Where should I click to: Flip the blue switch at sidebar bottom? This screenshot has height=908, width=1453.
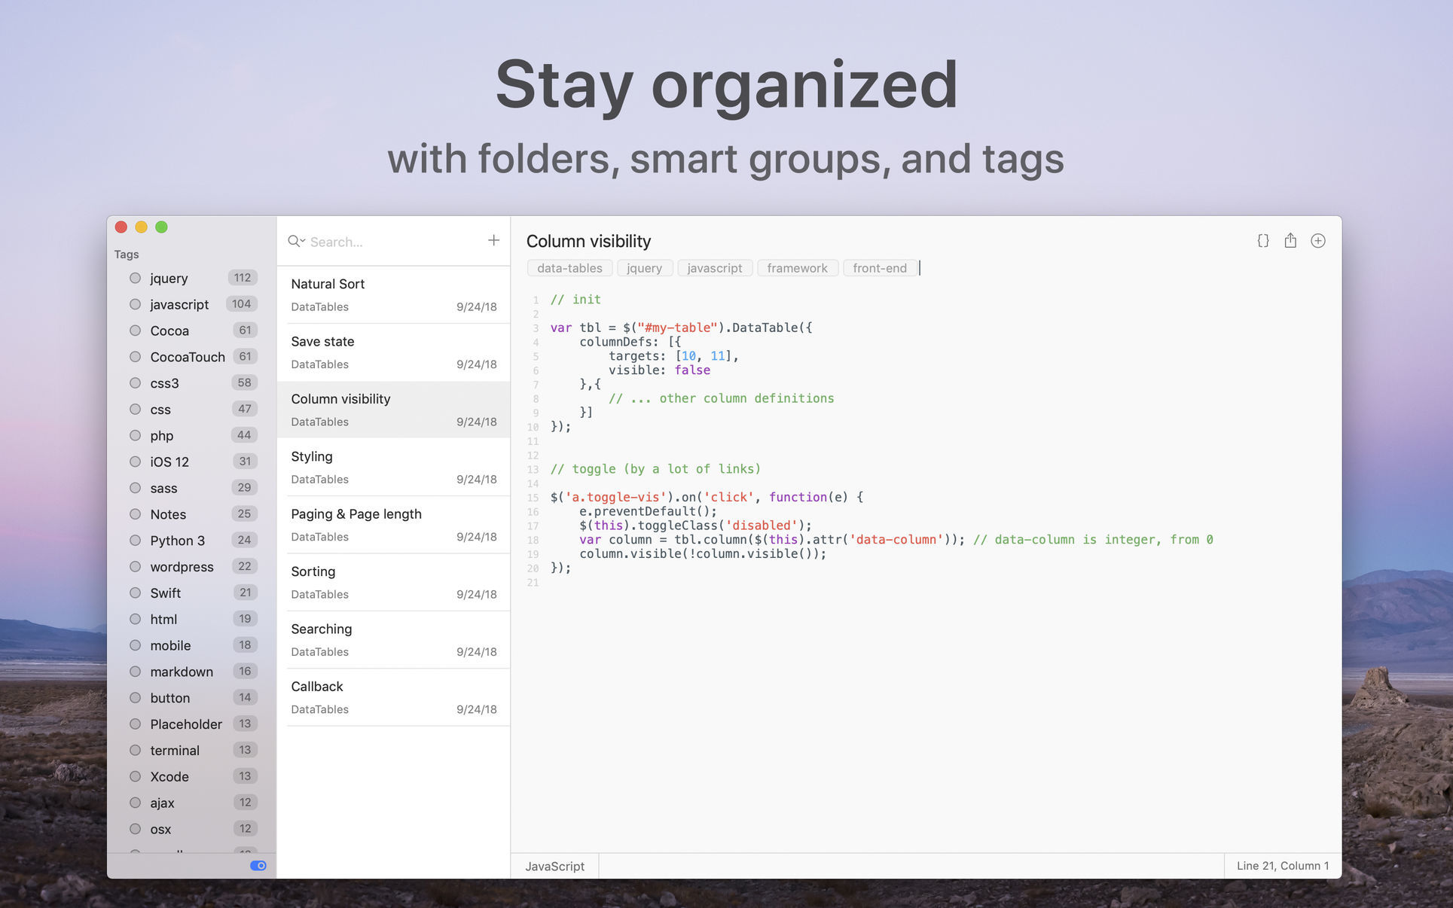(258, 865)
